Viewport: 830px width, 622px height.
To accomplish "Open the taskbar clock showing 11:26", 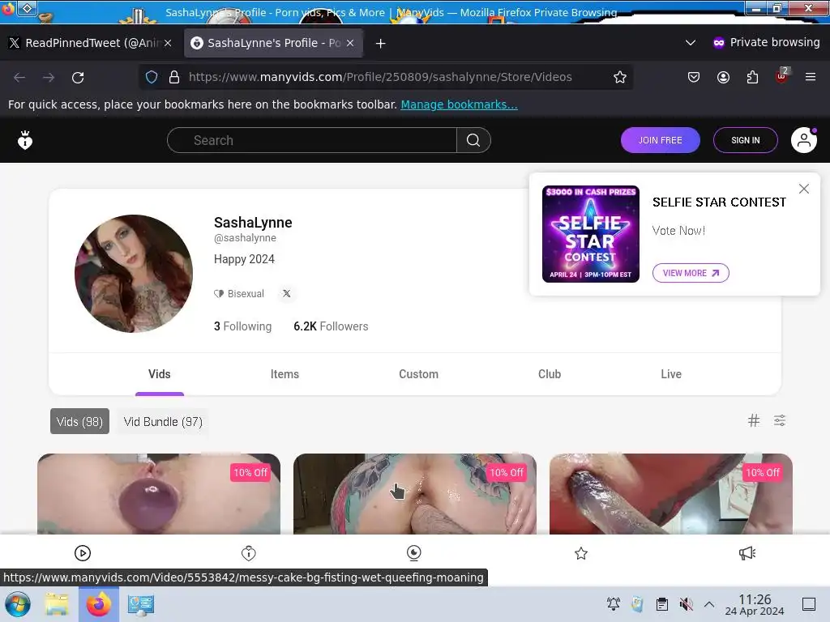I will coord(755,604).
